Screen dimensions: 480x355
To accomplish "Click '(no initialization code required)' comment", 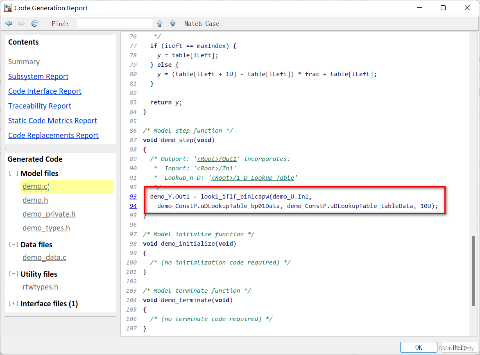I will click(220, 262).
